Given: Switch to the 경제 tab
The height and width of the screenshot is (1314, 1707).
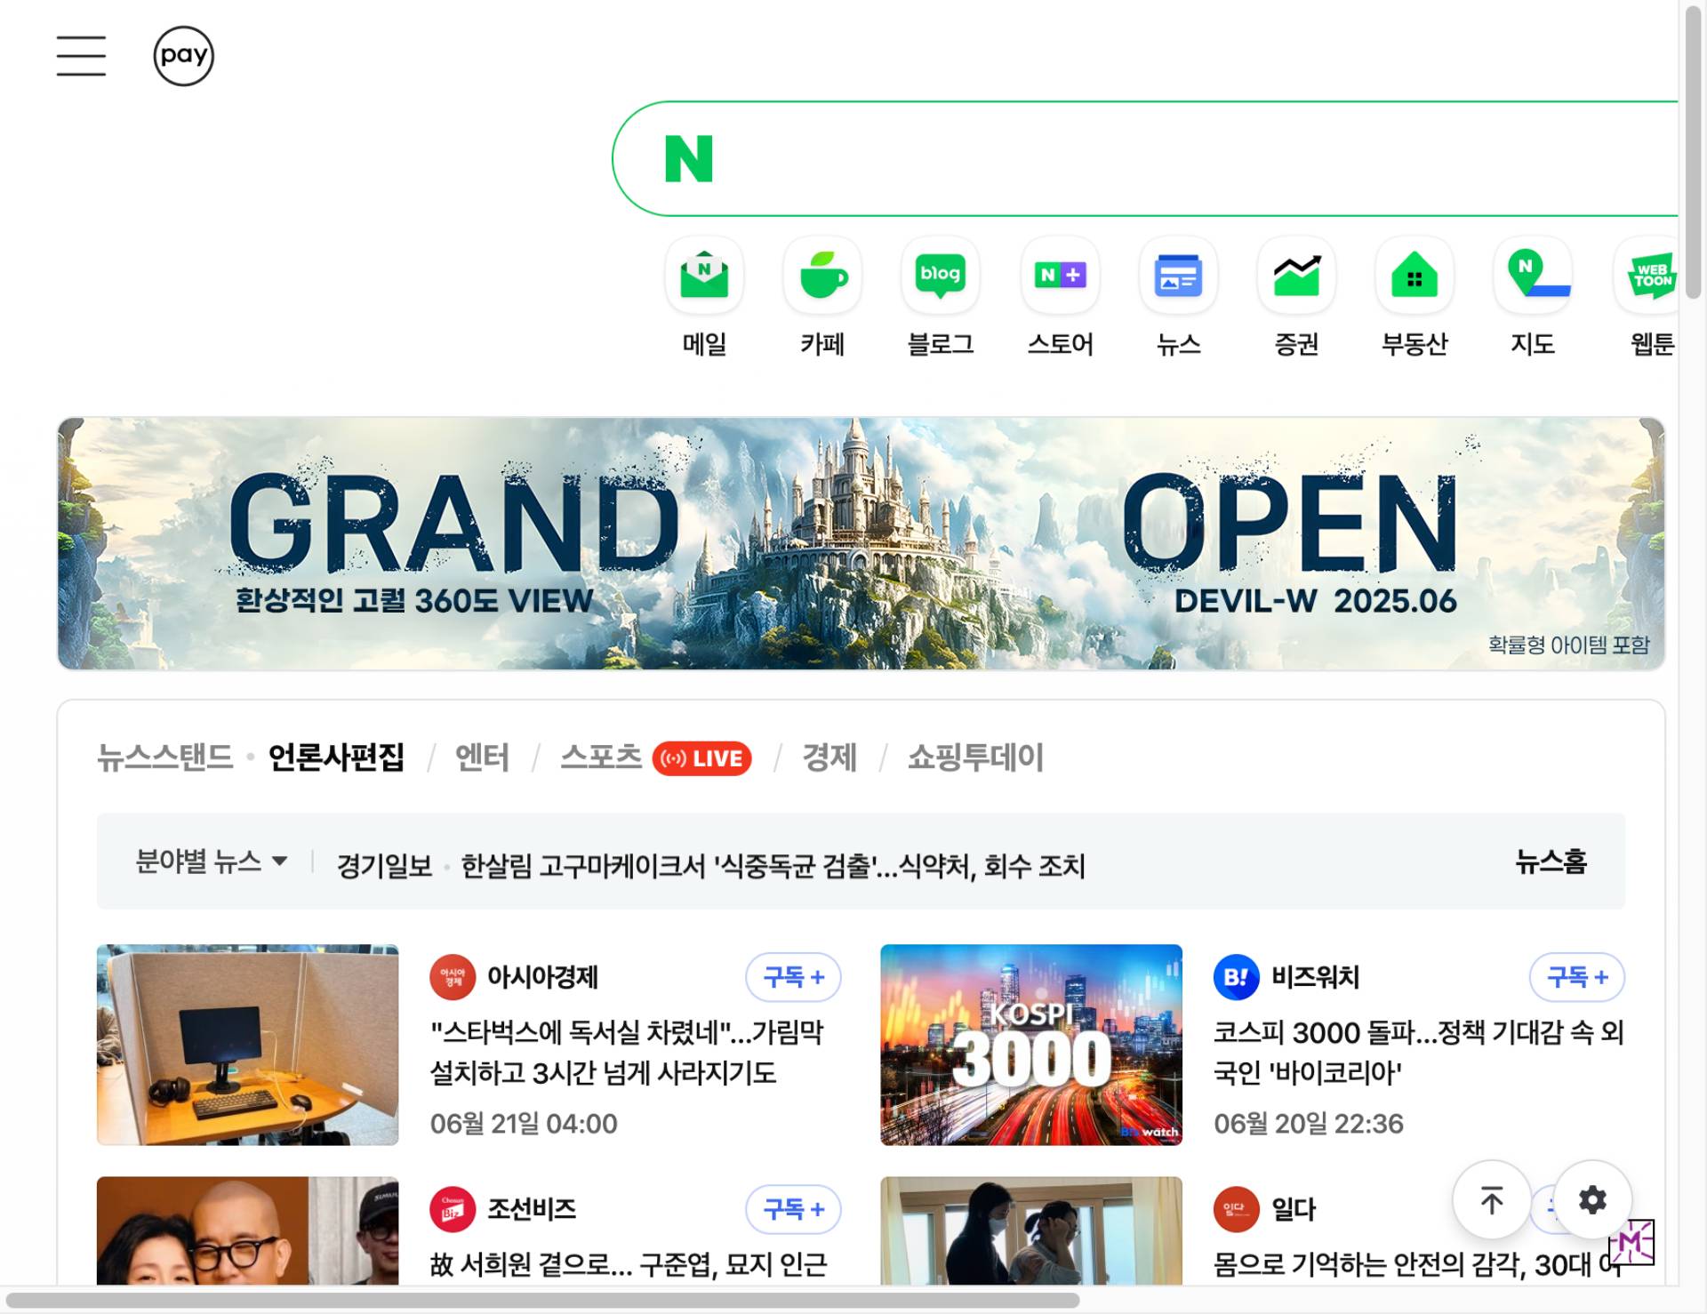Looking at the screenshot, I should coord(829,757).
